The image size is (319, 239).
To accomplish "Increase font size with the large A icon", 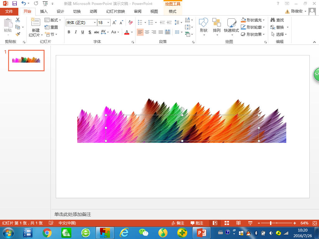I will tap(115, 22).
